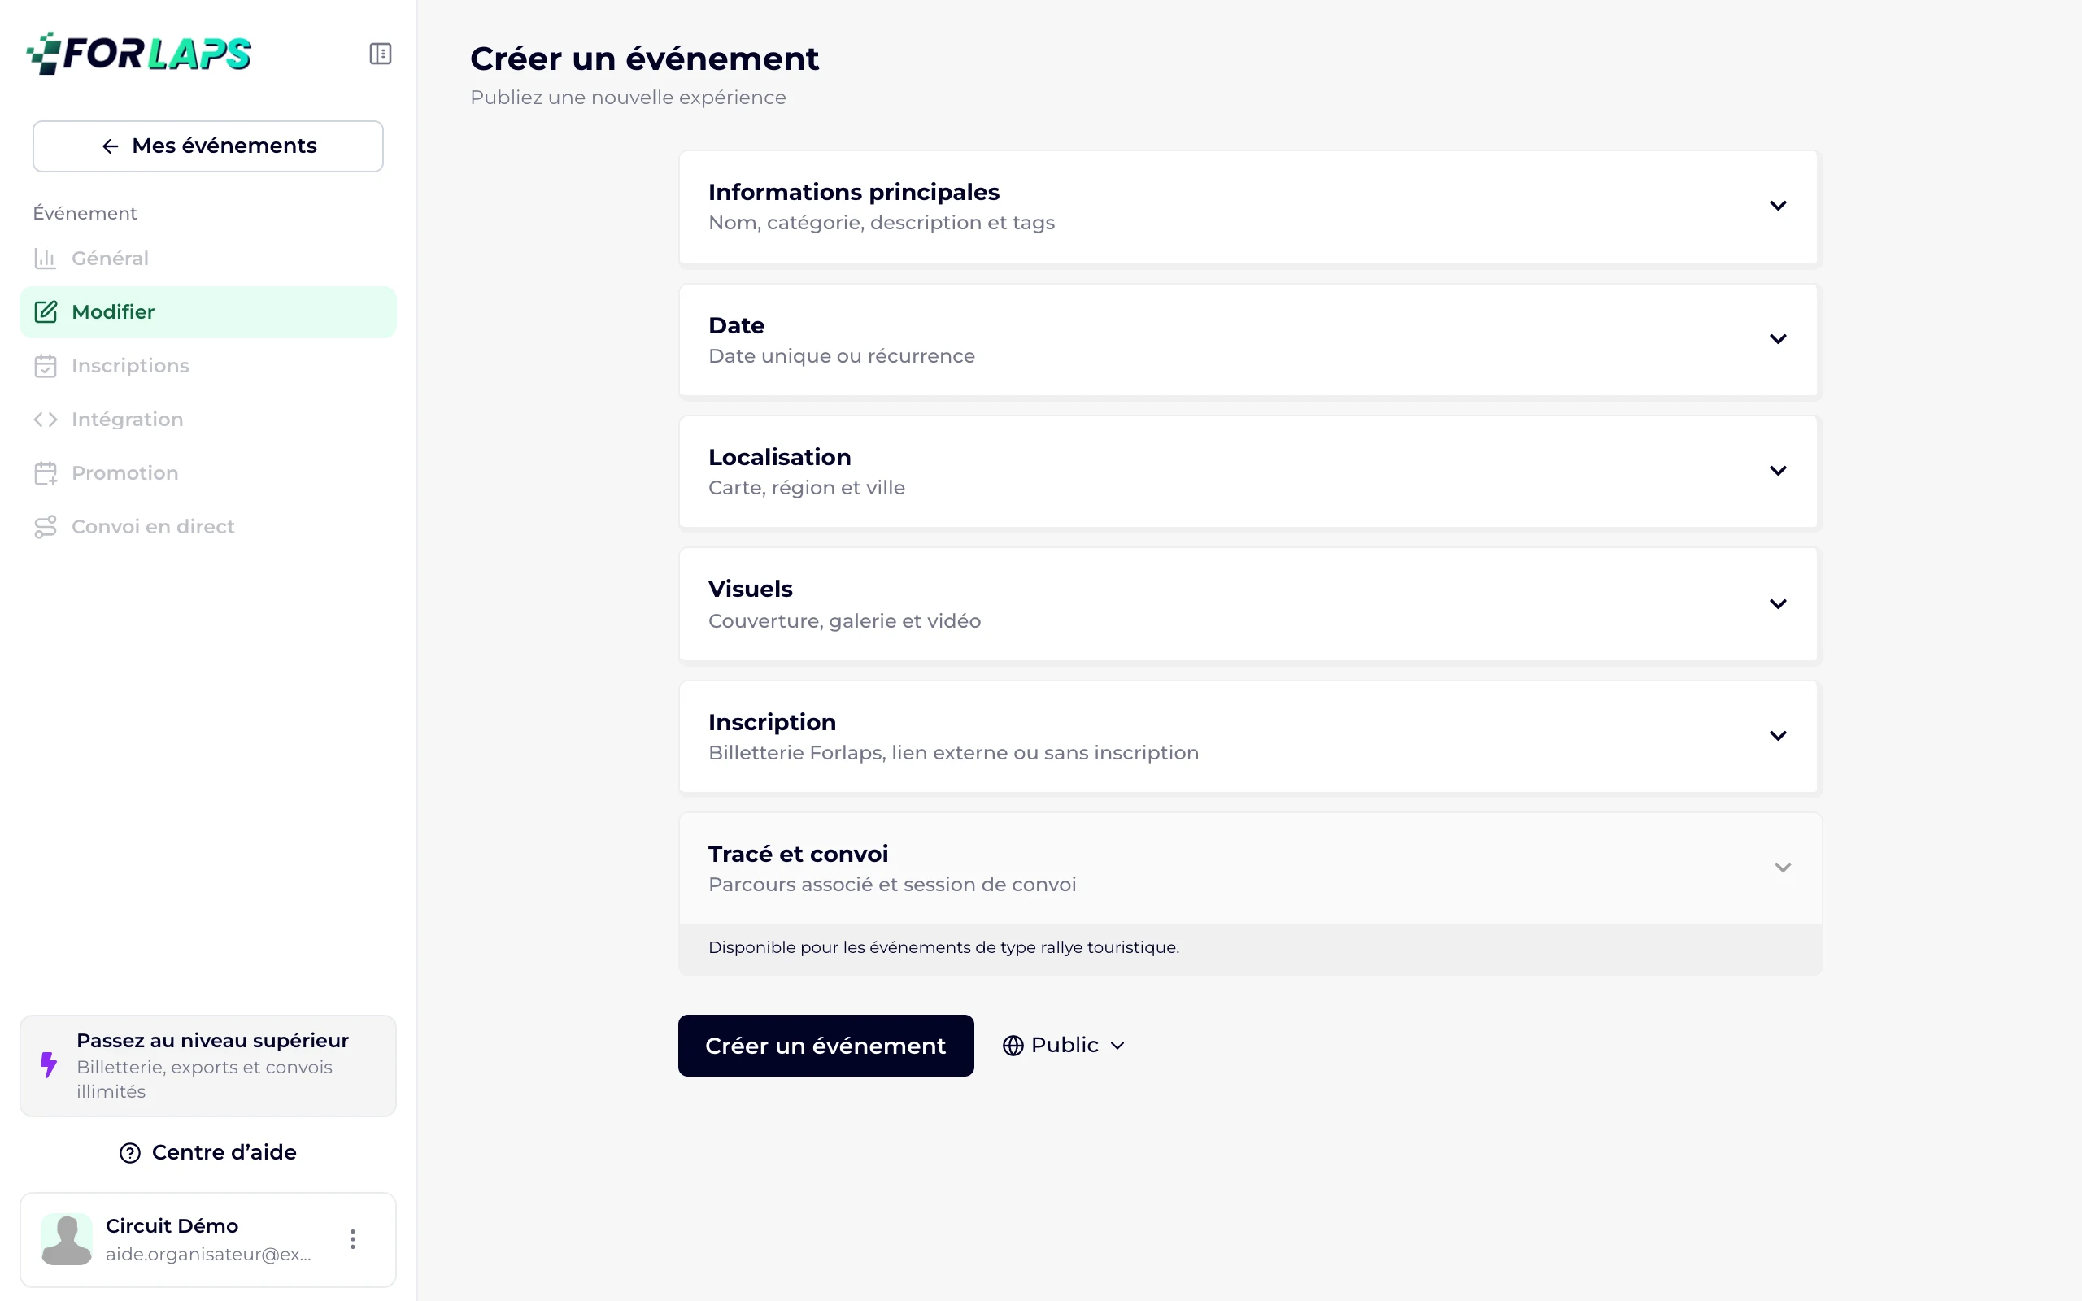
Task: Select the Modifier menu item
Action: (x=207, y=311)
